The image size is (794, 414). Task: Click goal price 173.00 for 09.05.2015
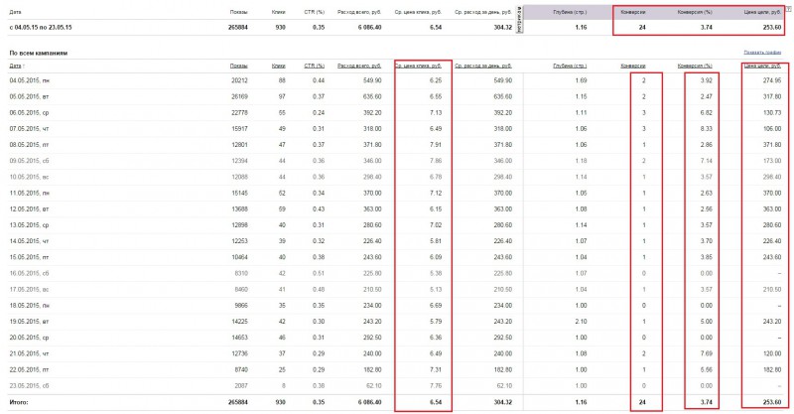(x=772, y=161)
